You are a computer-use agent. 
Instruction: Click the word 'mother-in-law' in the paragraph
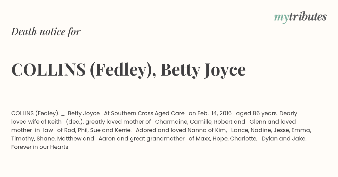click(32, 130)
